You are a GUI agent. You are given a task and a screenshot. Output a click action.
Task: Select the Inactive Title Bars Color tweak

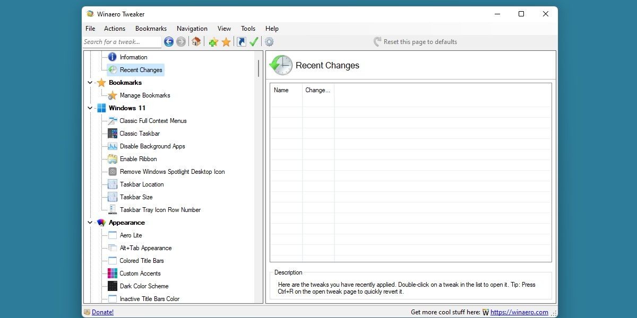(x=150, y=299)
